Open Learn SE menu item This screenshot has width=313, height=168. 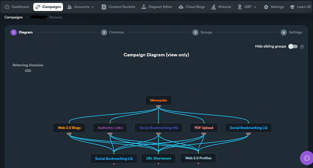coord(300,7)
